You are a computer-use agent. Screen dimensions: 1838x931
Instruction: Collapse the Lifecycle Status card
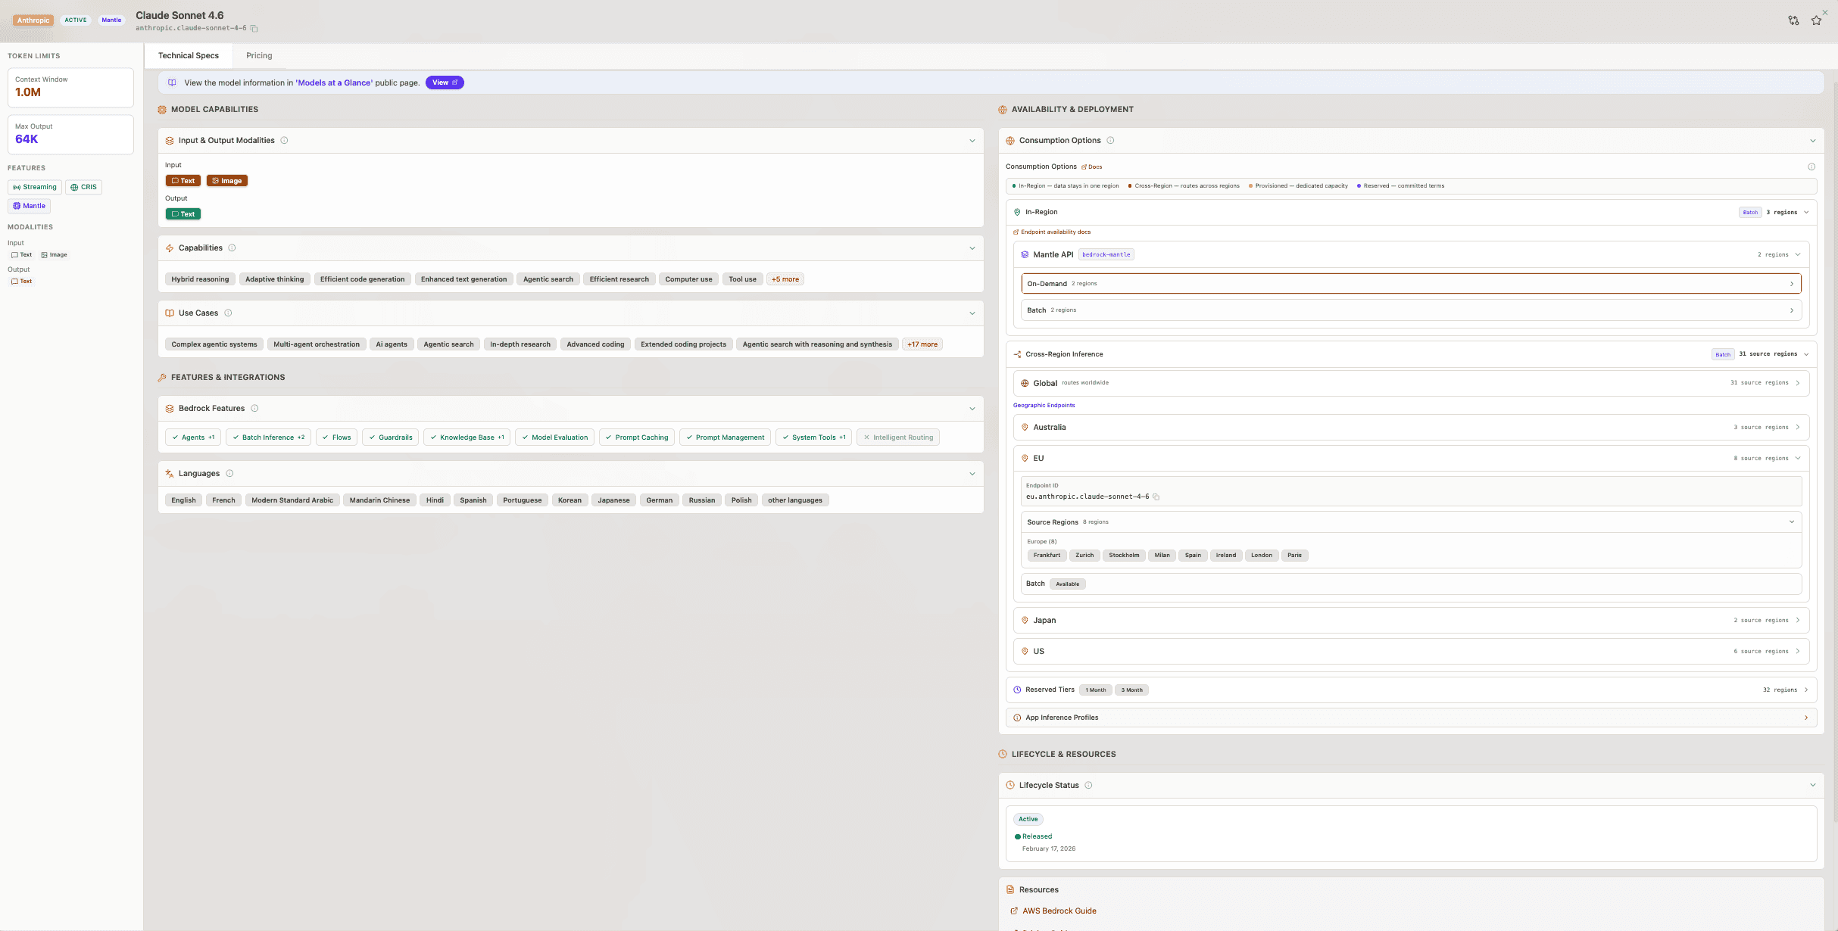pos(1813,786)
